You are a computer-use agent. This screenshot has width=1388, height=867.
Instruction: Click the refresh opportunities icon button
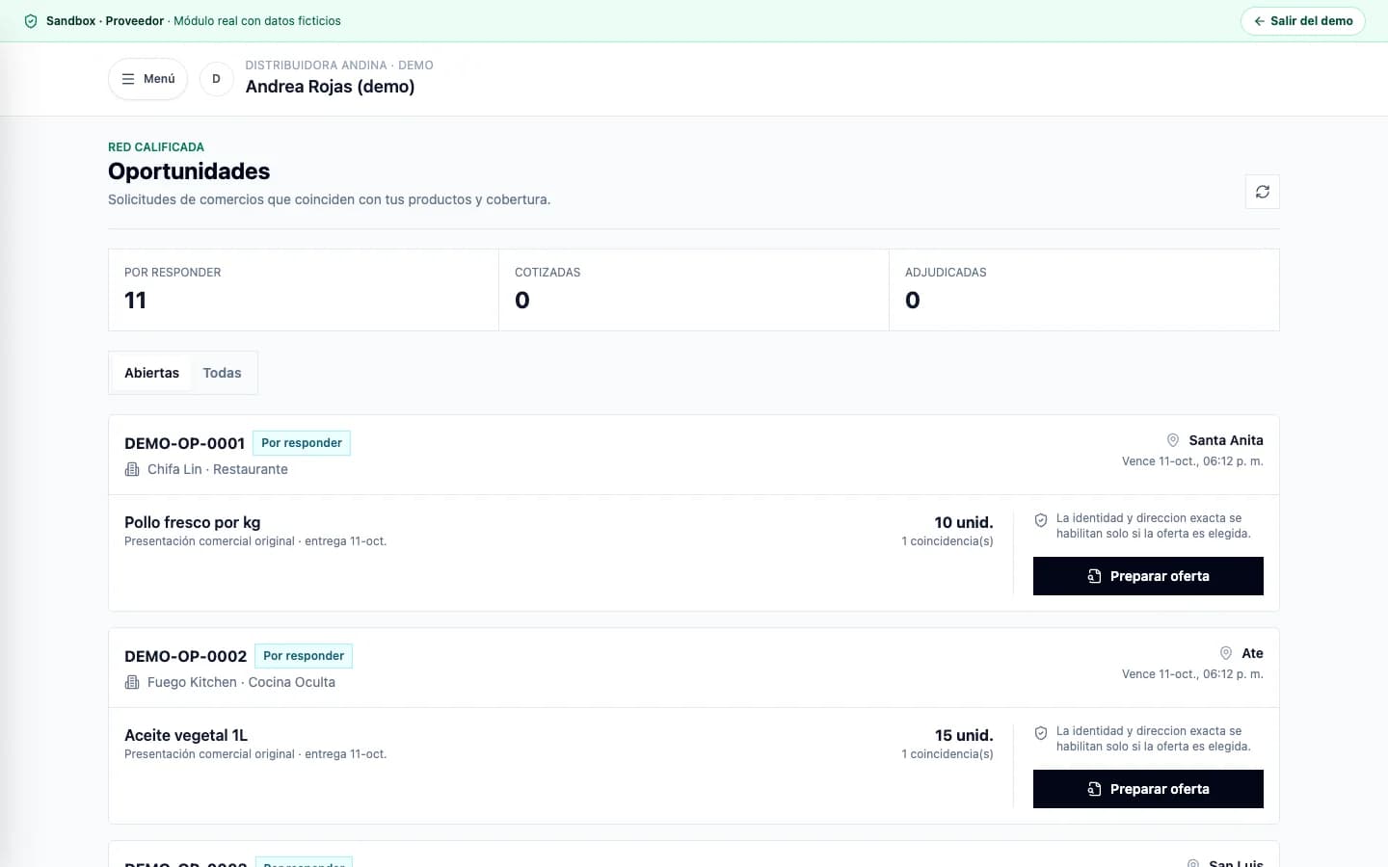tap(1262, 192)
